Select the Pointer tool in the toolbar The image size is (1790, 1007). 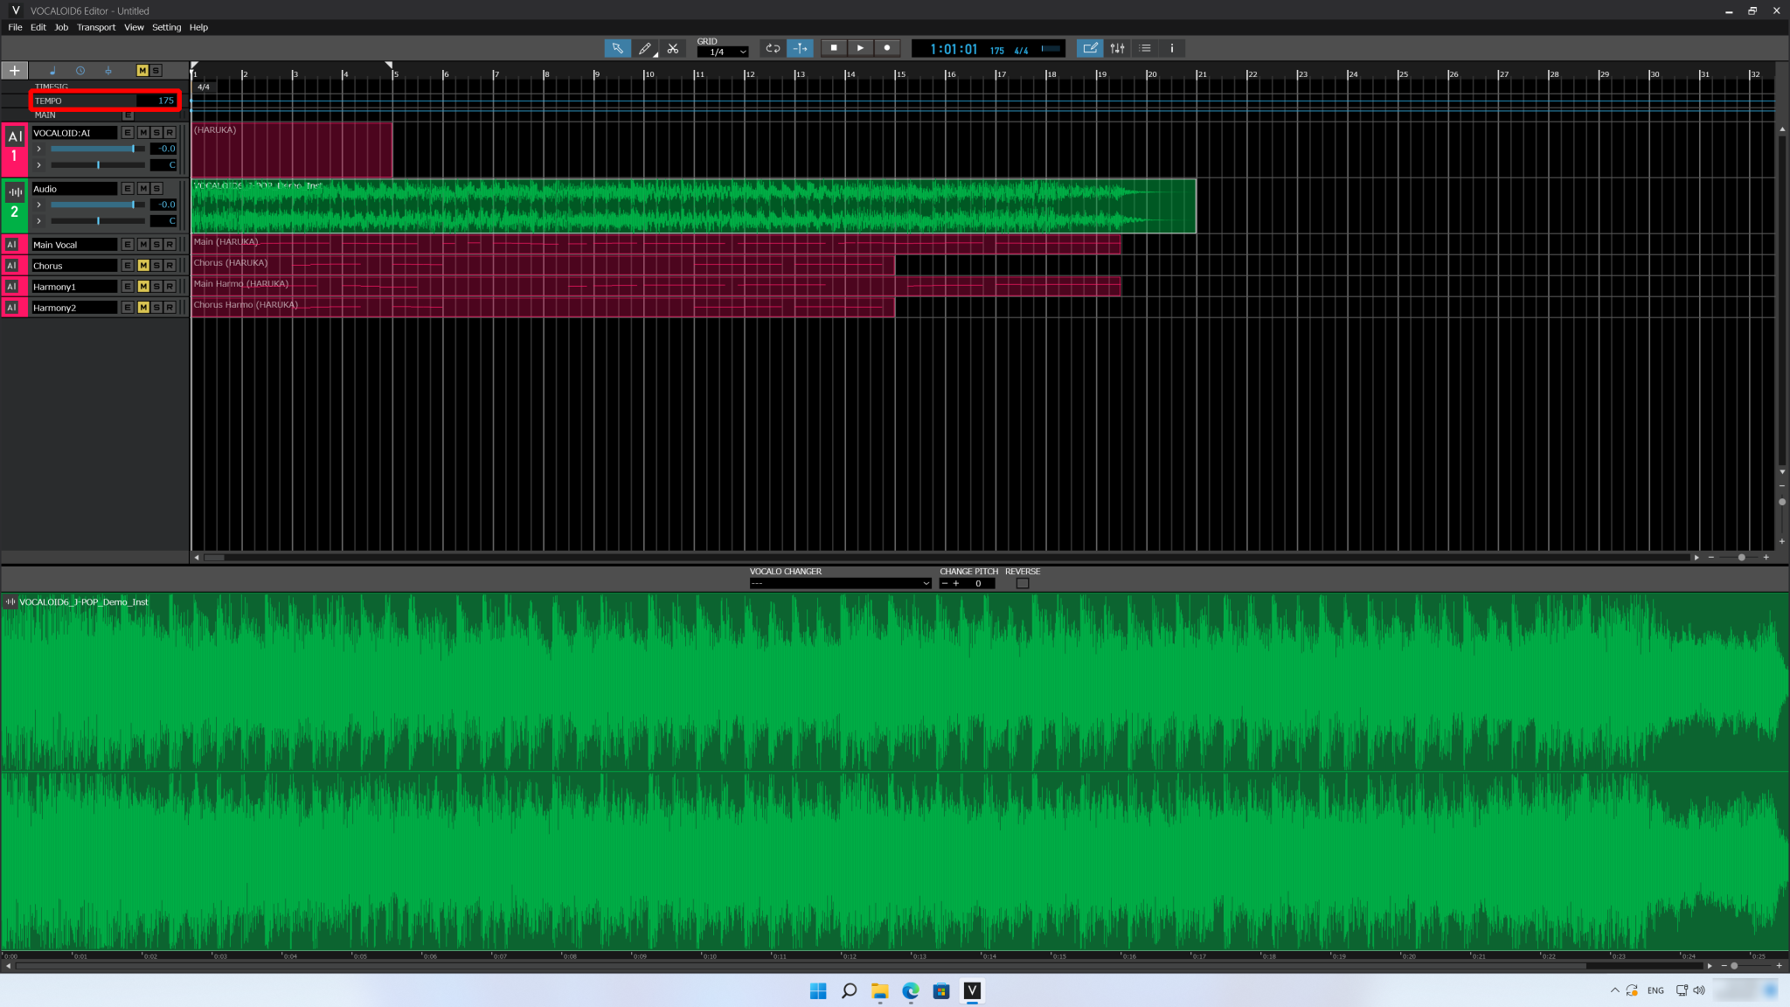click(x=618, y=48)
